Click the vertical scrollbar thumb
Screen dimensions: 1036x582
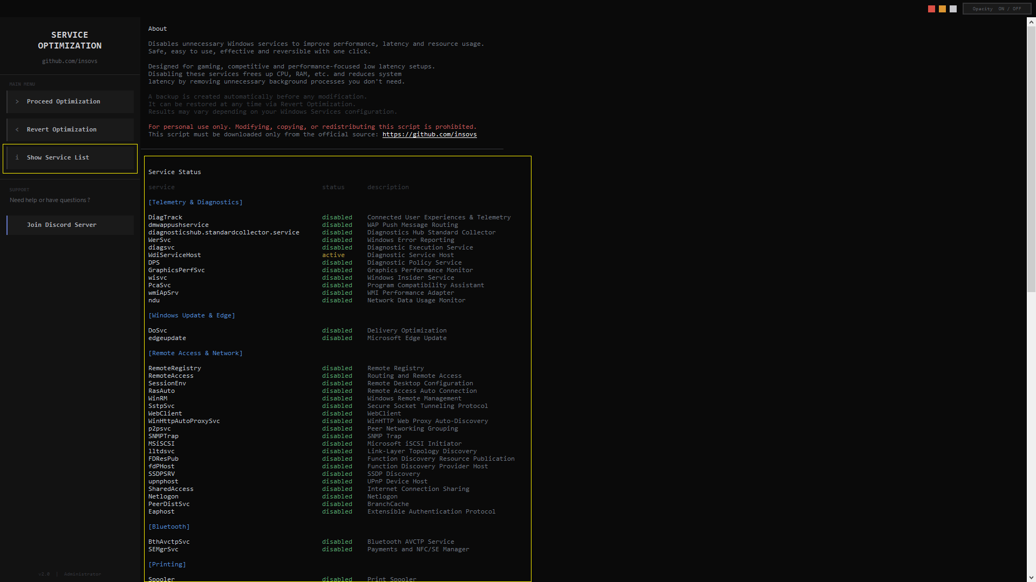1031,159
